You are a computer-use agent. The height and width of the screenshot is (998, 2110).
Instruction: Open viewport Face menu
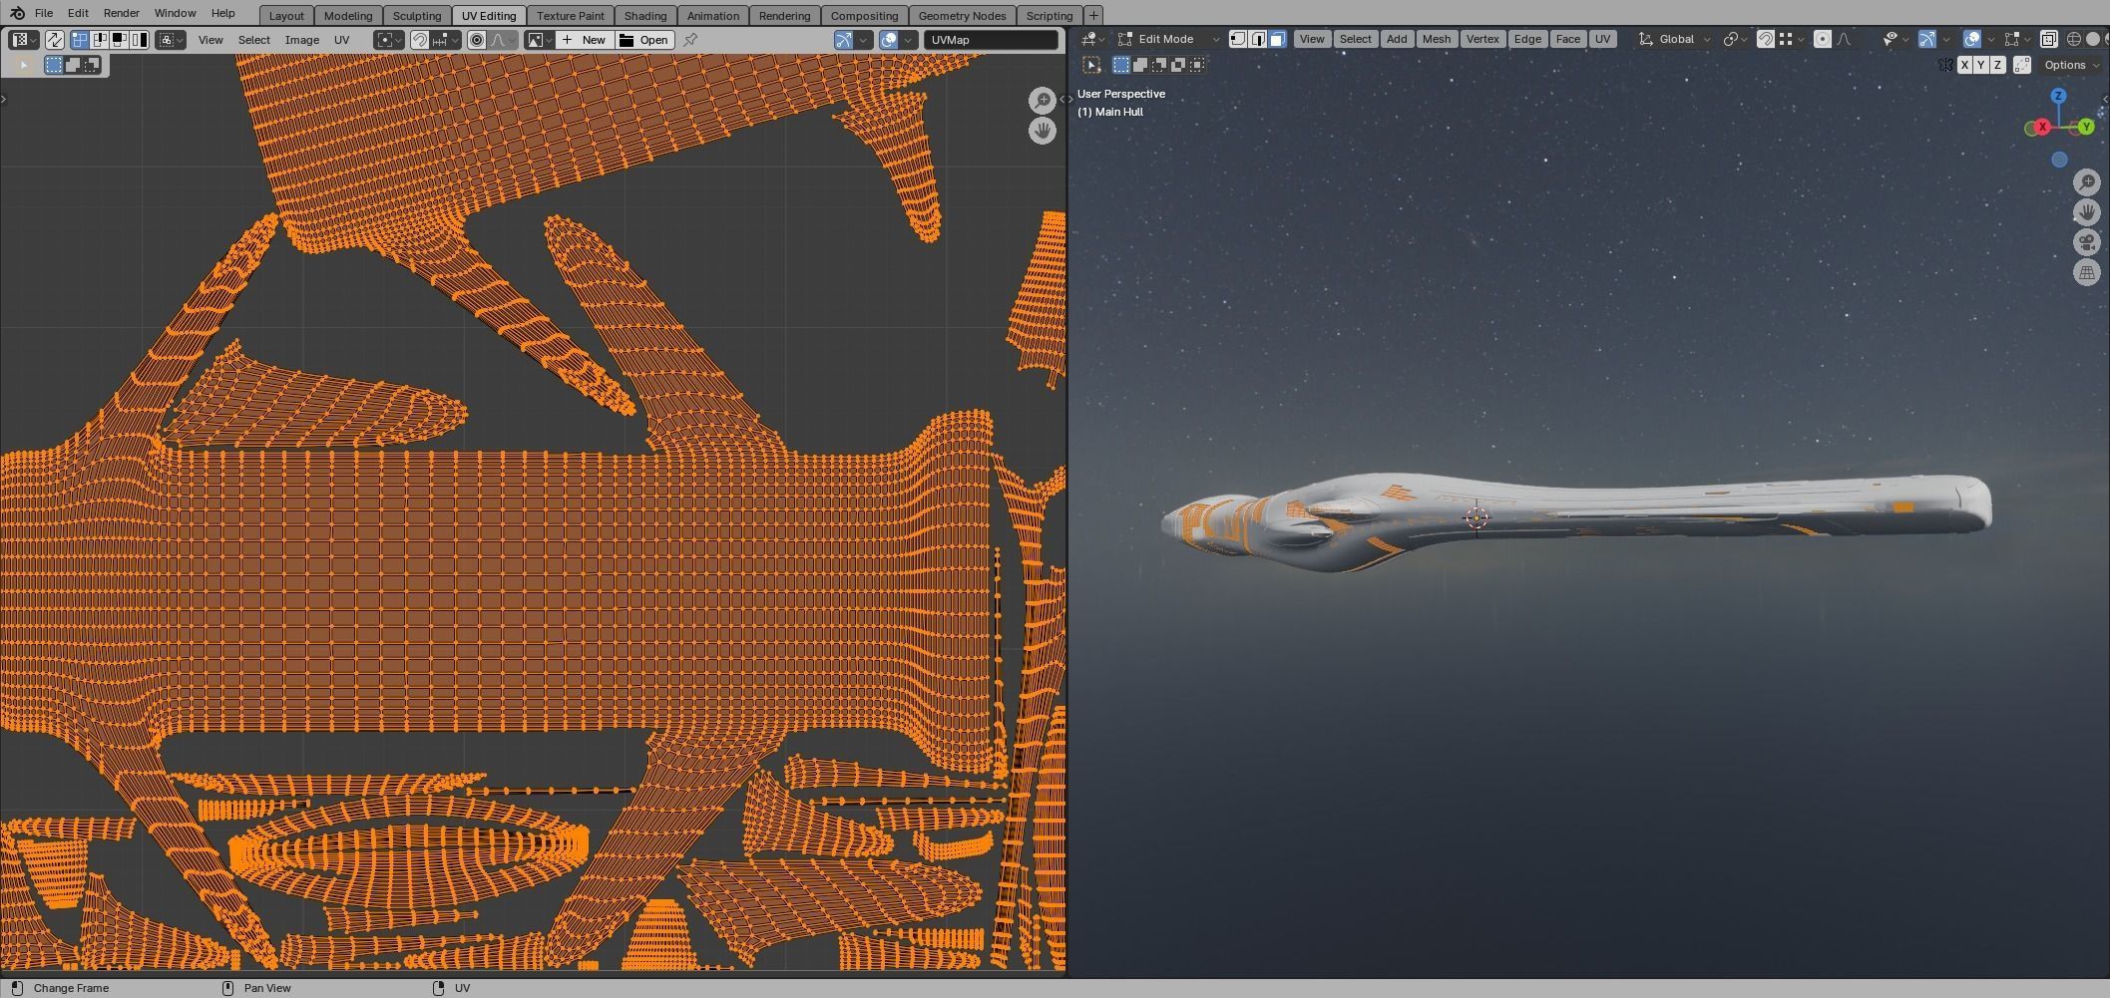(x=1568, y=39)
